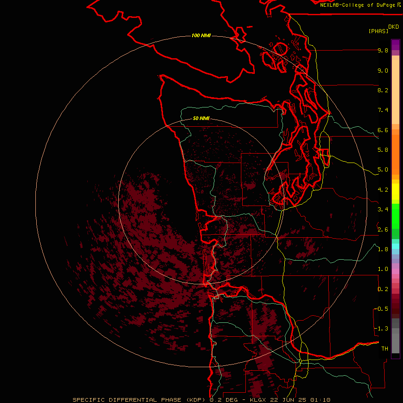Click the [PHAS] label near the legend

pos(378,31)
